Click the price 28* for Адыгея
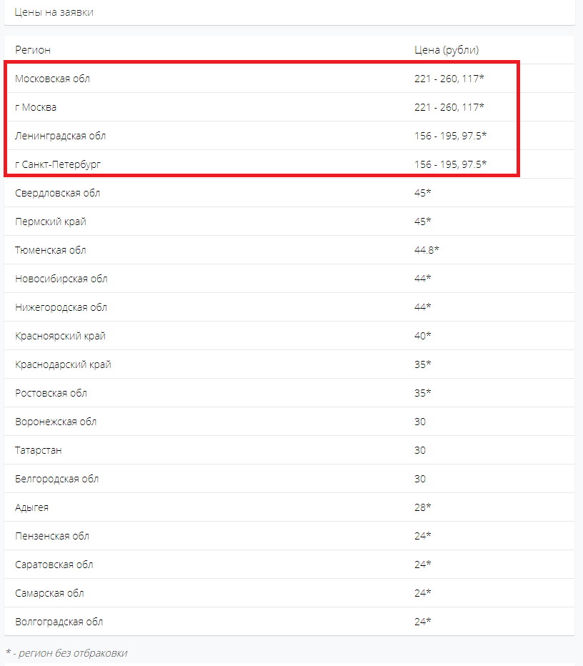The height and width of the screenshot is (666, 583). (x=423, y=507)
